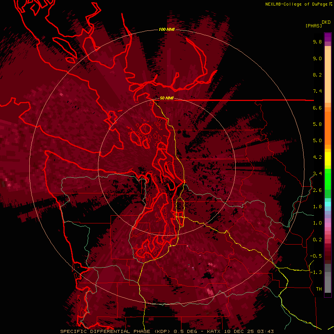Click the 2.6 value on the color scale
334x334 pixels.
(317, 190)
